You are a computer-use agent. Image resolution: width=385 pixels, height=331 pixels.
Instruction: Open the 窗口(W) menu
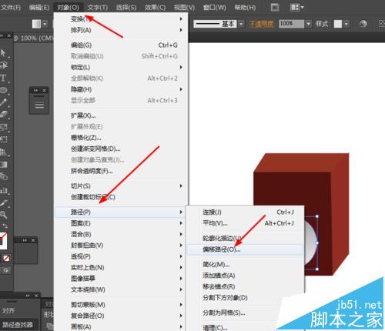click(x=214, y=8)
